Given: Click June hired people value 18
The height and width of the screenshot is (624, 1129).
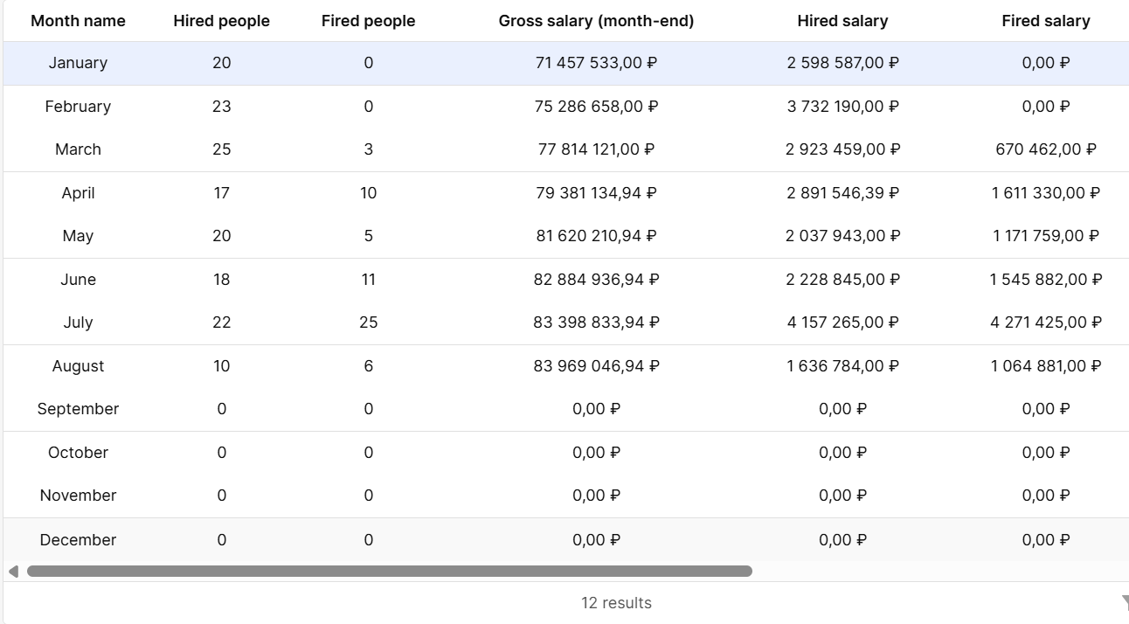Looking at the screenshot, I should (221, 280).
